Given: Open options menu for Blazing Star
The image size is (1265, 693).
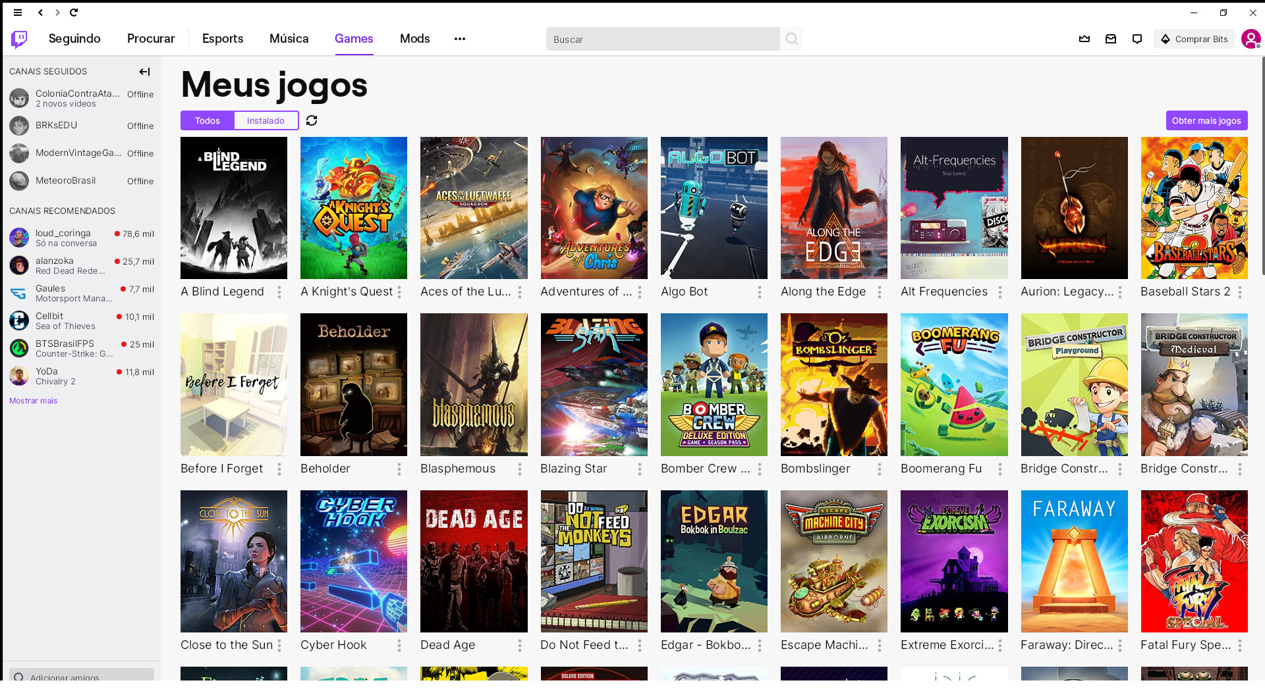Looking at the screenshot, I should click(640, 469).
